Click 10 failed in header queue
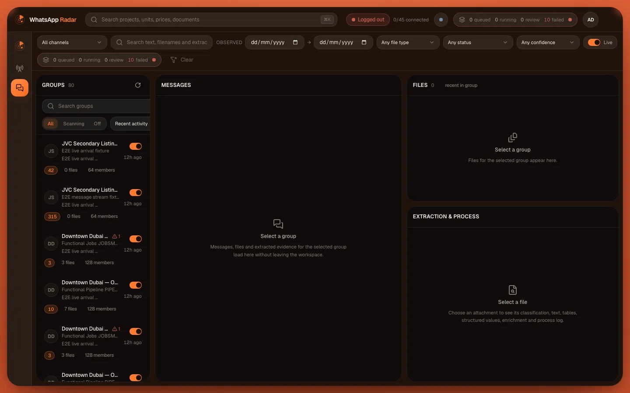The width and height of the screenshot is (630, 393). 554,20
